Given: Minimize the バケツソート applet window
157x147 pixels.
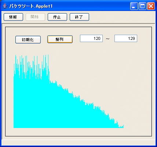Looking at the screenshot, I should pyautogui.click(x=134, y=6).
